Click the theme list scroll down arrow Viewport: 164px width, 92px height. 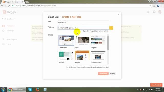pos(108,64)
